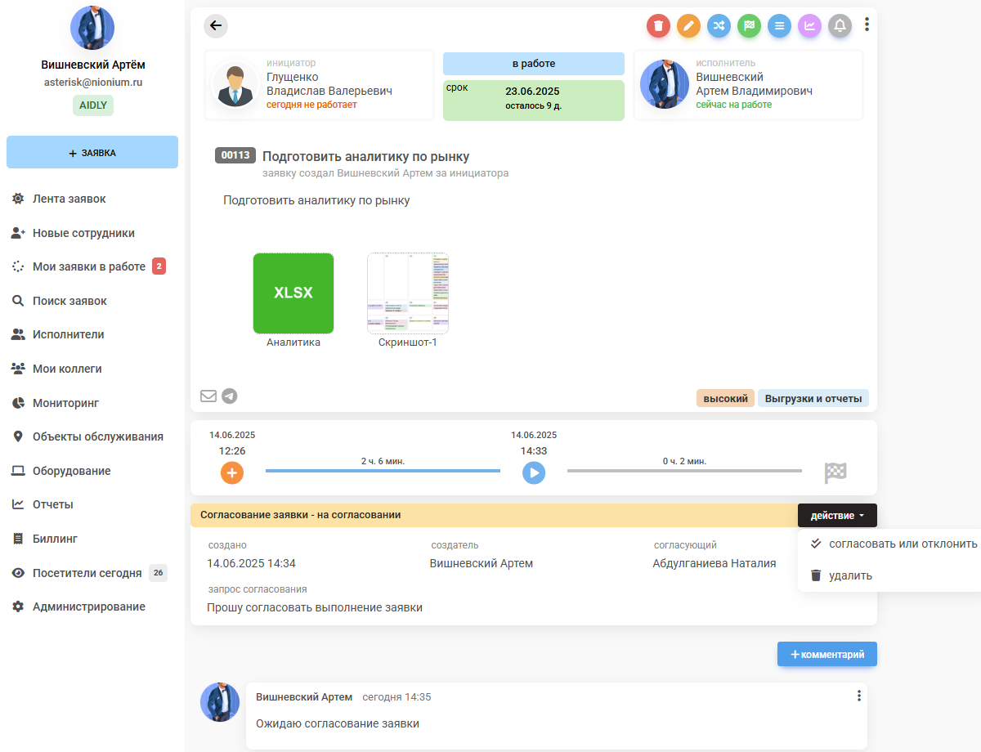Delete the request with red trash icon
Image resolution: width=981 pixels, height=752 pixels.
[x=658, y=26]
